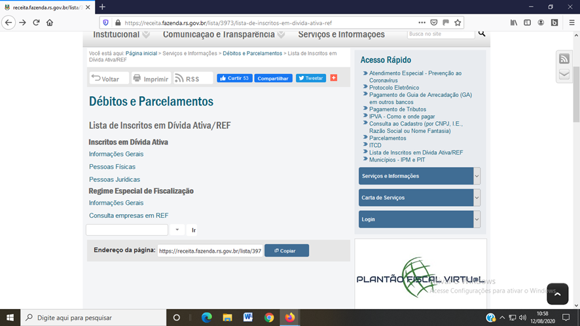This screenshot has height=326, width=580.
Task: Open Firefox account profile icon
Action: (541, 22)
